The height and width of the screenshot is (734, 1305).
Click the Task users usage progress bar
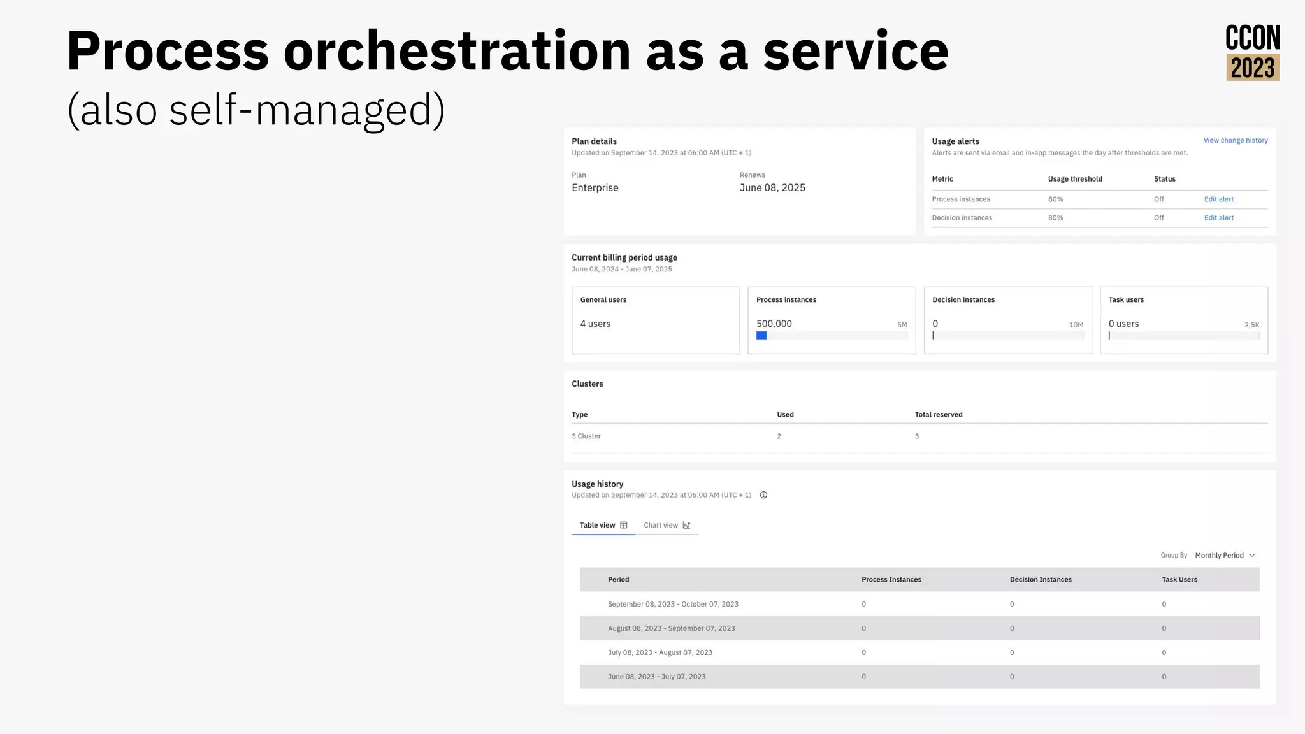(1184, 335)
